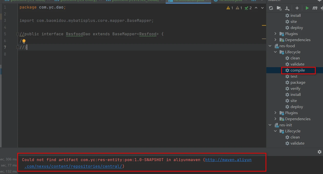Screen dimensions: 323x174
Task: Select res-init validate lifecycle goal
Action: (x=297, y=143)
